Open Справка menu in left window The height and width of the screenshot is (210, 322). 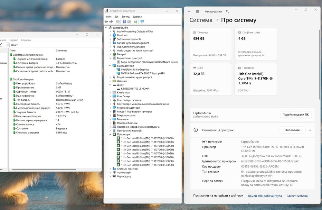pyautogui.click(x=26, y=40)
